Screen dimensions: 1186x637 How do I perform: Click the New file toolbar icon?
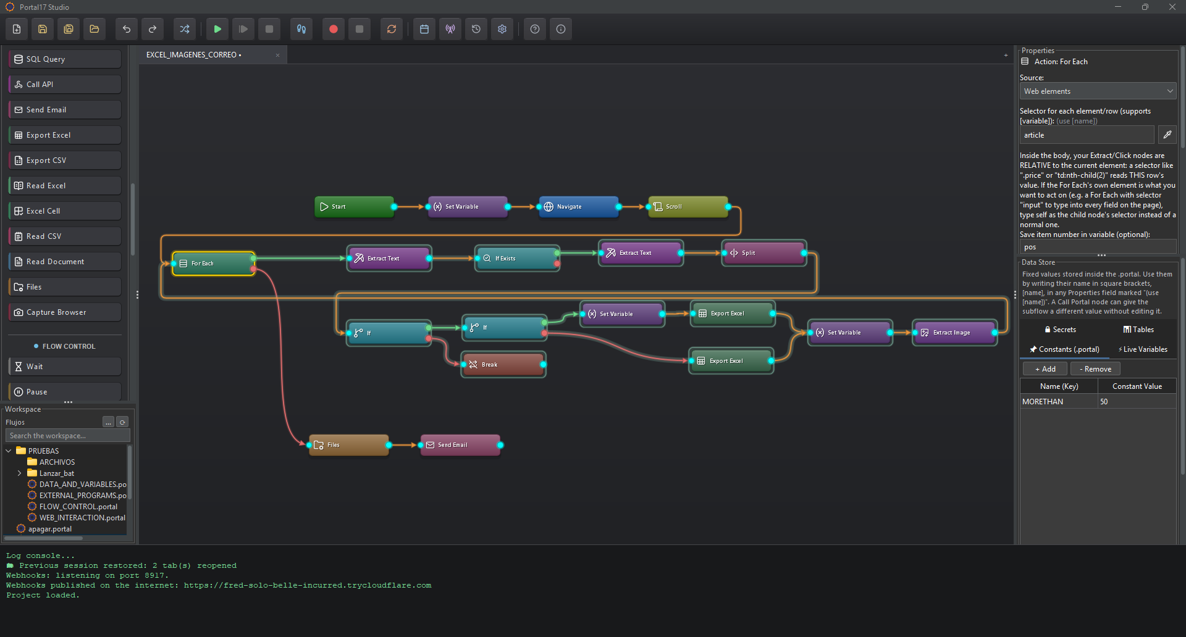pyautogui.click(x=17, y=29)
